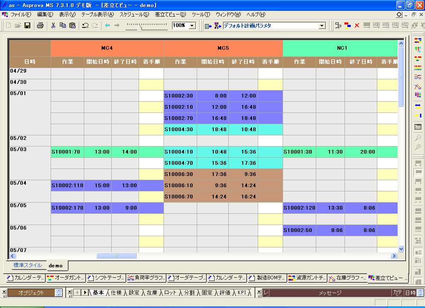Screen dimensions: 425x308
Task: Click the vertical scrollbar down arrow
Action: (401, 249)
